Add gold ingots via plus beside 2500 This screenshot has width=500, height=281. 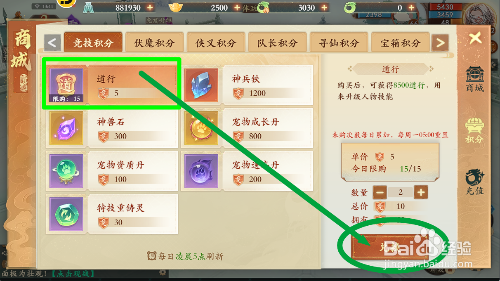click(x=237, y=7)
